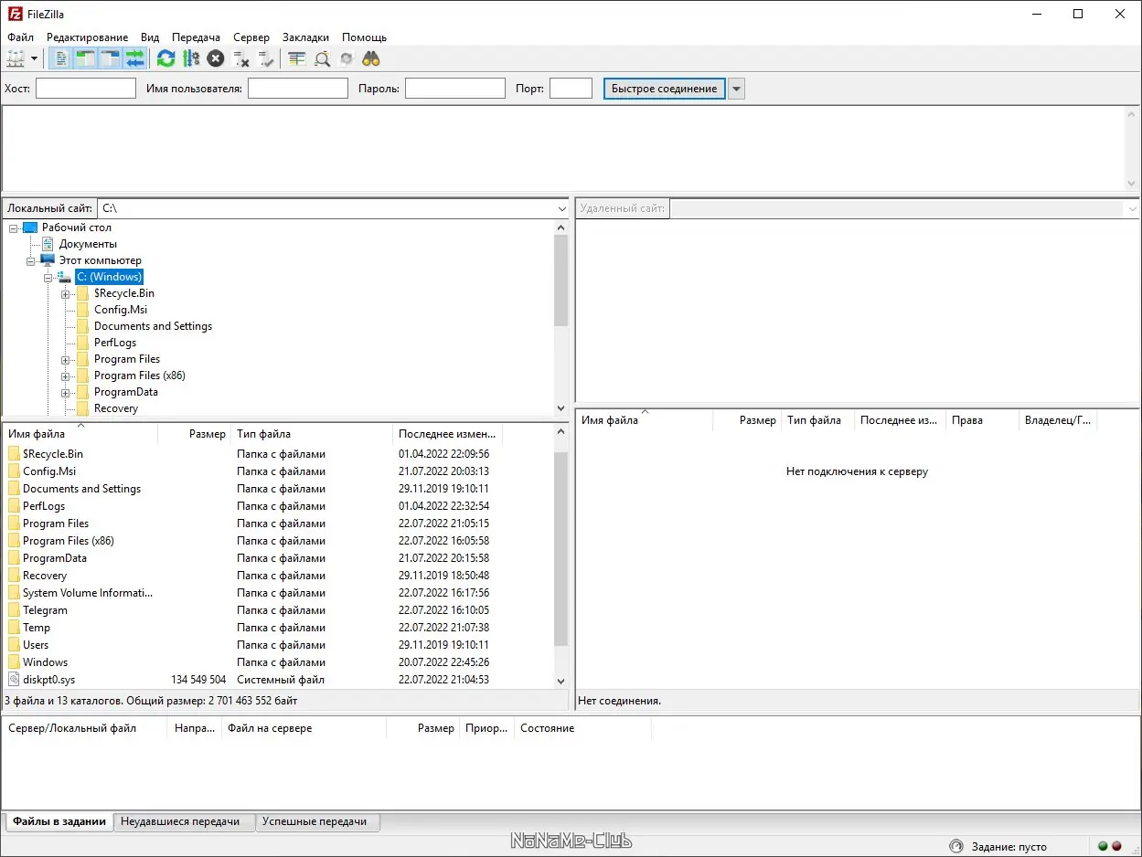Open the directory listing filters dialog
The height and width of the screenshot is (857, 1142).
point(297,58)
